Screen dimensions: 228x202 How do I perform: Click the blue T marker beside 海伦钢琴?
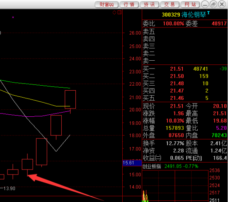click(x=209, y=13)
